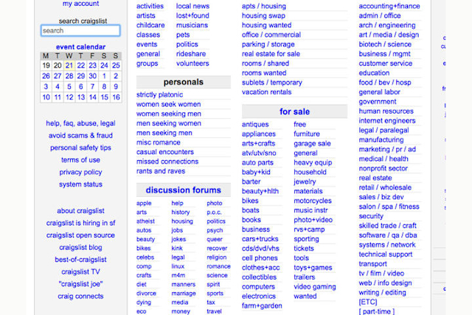The image size is (472, 315).
Task: Open apts / housing listings
Action: (264, 6)
